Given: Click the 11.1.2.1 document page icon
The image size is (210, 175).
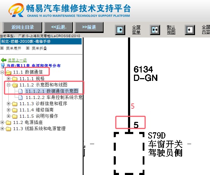Looking at the screenshot, I should click(x=21, y=91).
